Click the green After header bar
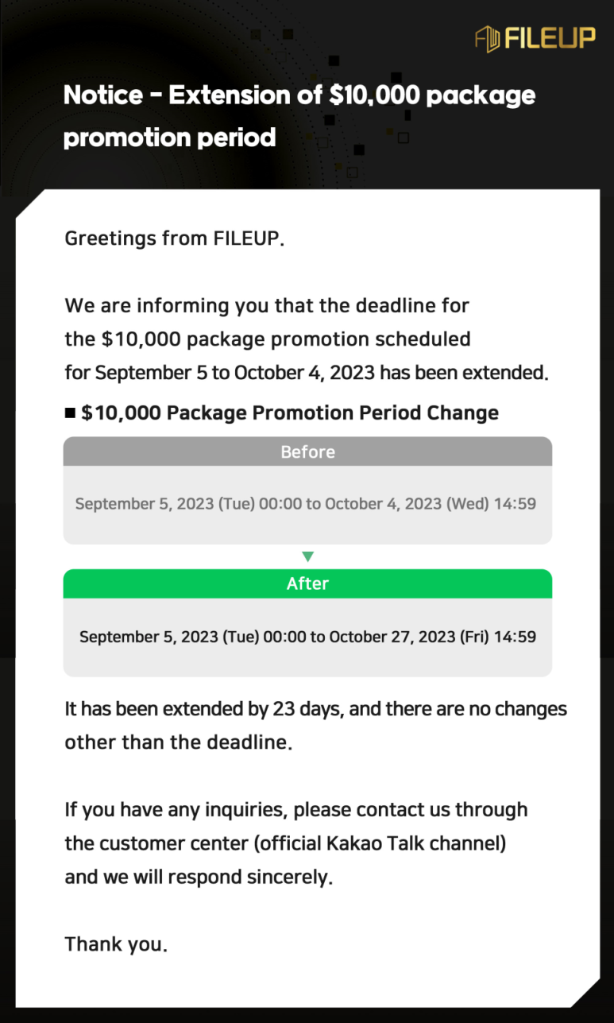Screen dimensions: 614x1023 pyautogui.click(x=307, y=583)
